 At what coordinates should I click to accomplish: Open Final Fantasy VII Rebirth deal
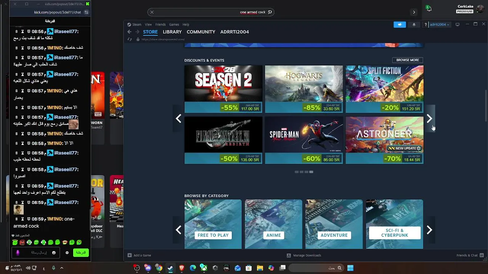click(x=223, y=140)
